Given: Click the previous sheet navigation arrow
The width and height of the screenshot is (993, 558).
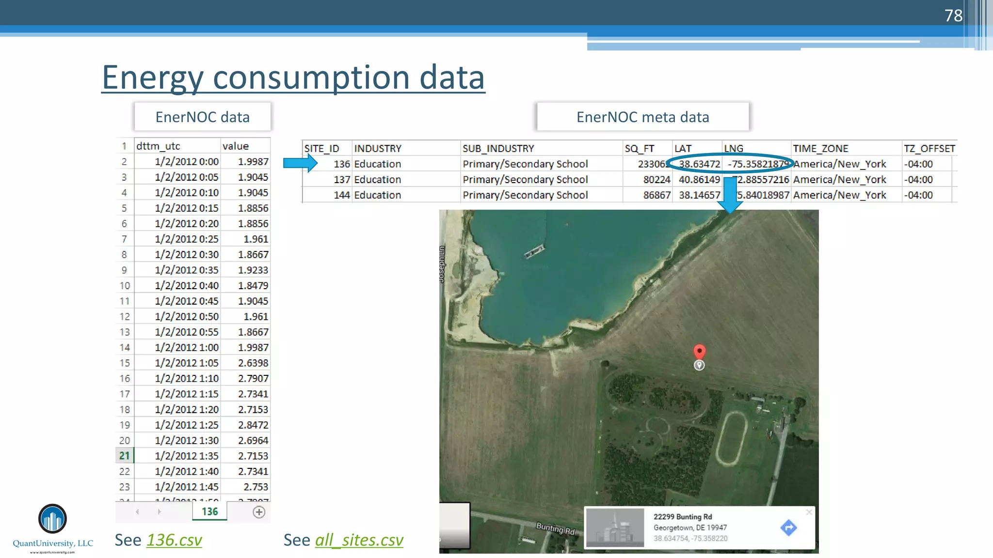Looking at the screenshot, I should pos(137,511).
